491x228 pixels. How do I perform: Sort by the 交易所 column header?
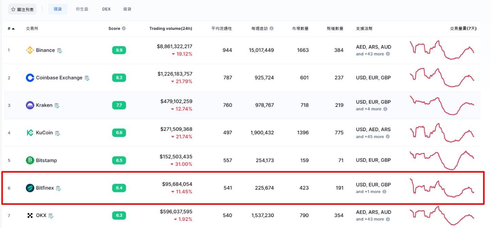(x=32, y=29)
